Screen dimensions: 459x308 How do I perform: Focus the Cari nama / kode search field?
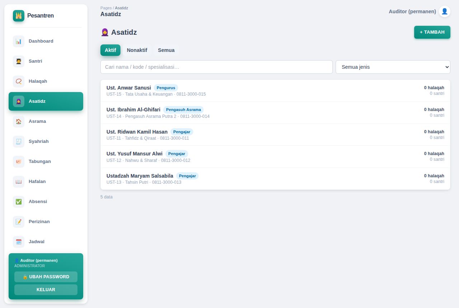pyautogui.click(x=217, y=67)
